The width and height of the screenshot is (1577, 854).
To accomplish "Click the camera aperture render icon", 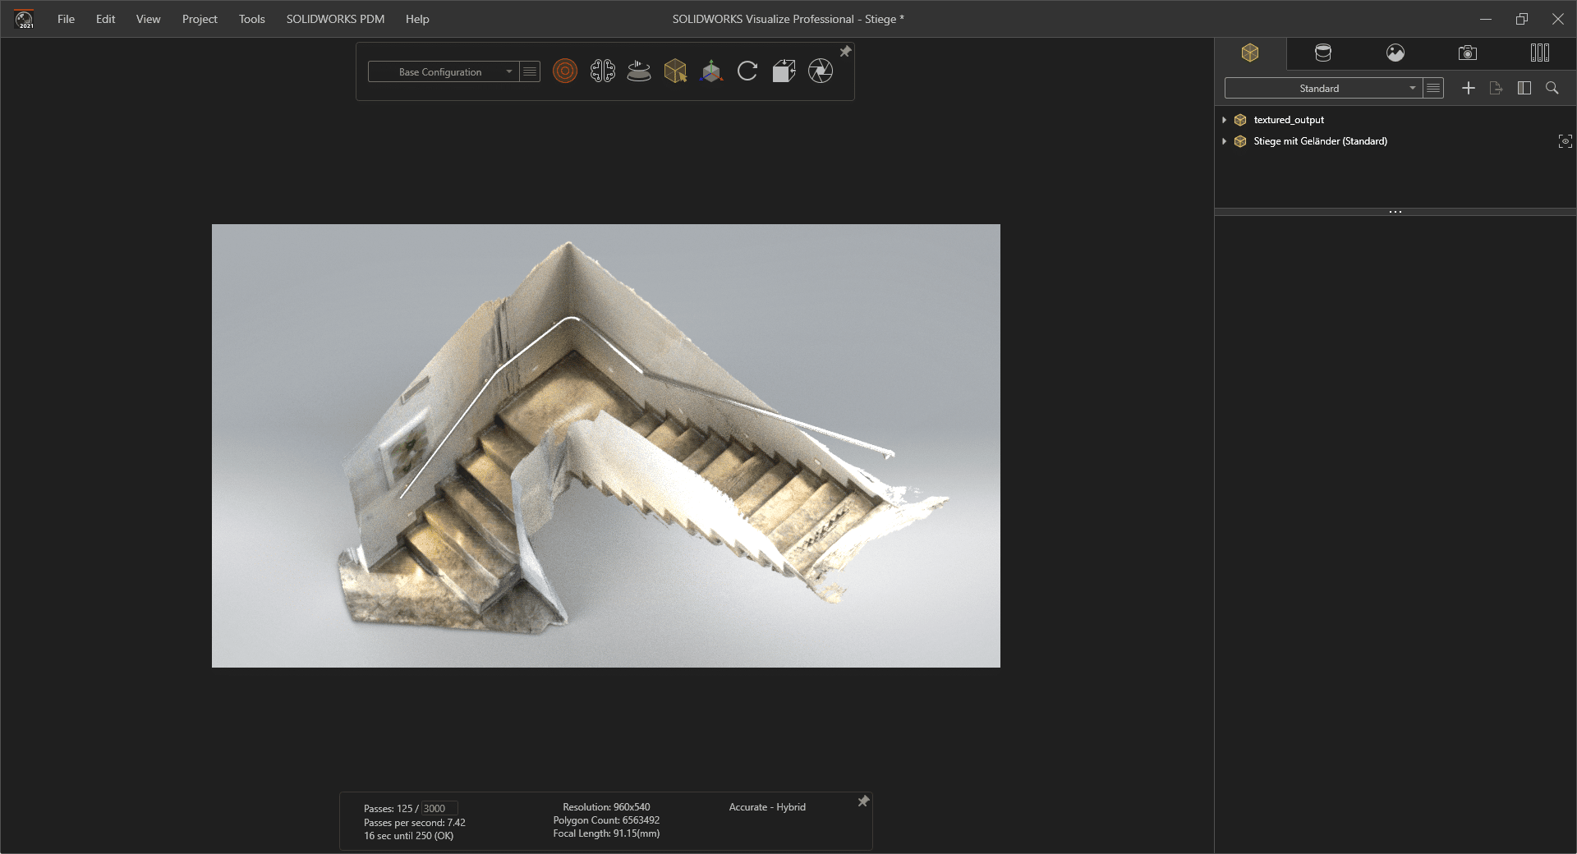I will point(821,71).
